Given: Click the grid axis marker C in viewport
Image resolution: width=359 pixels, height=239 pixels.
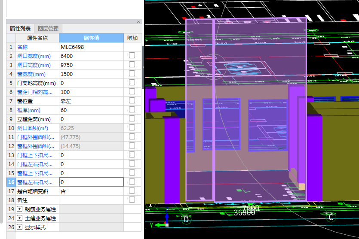Looking at the screenshot, I should 331,217.
